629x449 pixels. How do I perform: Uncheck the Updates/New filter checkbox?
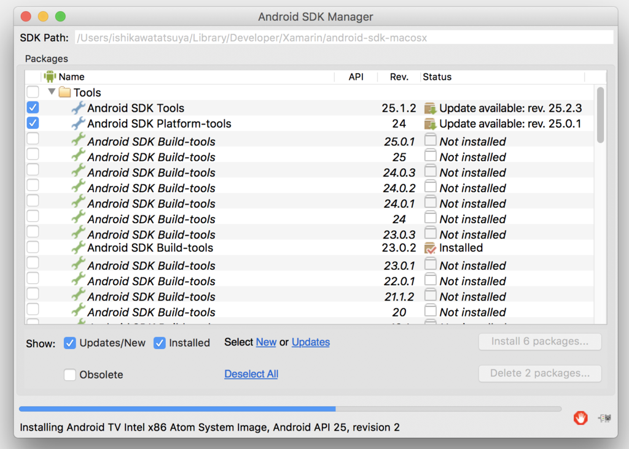(70, 343)
